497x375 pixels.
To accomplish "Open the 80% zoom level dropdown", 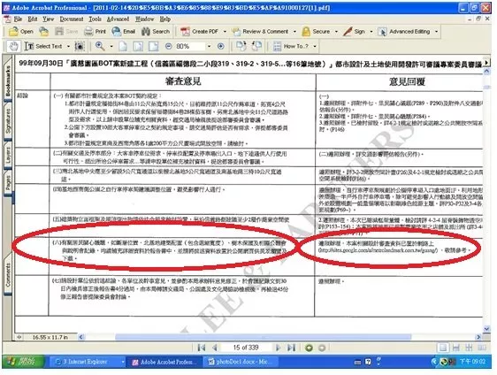I will [209, 46].
